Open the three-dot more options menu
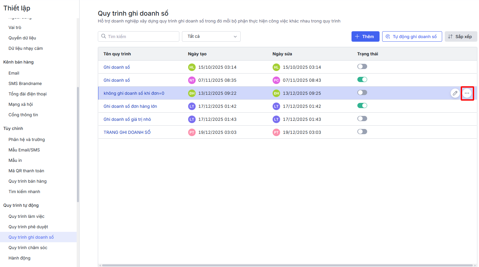 pyautogui.click(x=467, y=93)
